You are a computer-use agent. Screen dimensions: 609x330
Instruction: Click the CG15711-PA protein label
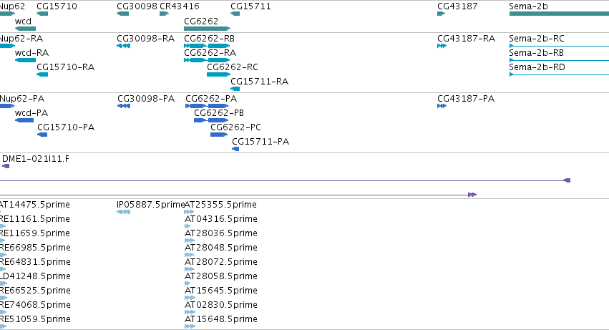click(x=260, y=142)
